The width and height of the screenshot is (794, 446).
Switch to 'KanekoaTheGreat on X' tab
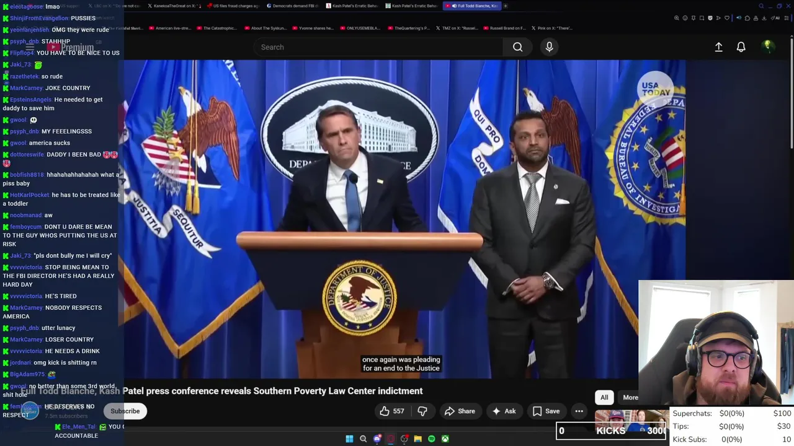coord(174,6)
